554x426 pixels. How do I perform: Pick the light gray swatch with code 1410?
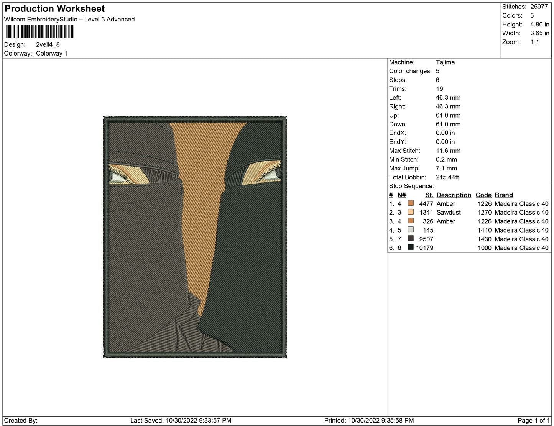tap(411, 230)
